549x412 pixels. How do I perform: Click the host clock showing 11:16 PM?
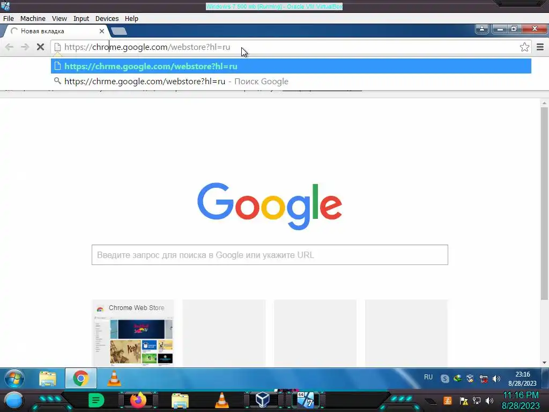coord(521,400)
